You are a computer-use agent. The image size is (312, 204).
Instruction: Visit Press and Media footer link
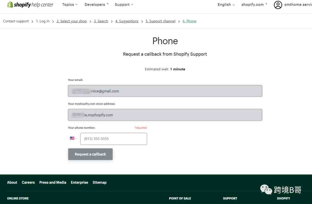(x=53, y=183)
